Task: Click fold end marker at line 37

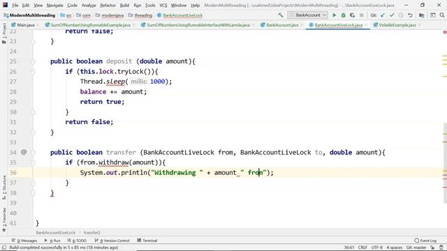Action: pyautogui.click(x=33, y=183)
